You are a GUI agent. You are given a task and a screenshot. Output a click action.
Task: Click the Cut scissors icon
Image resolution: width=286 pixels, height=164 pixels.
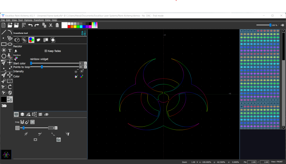coord(51,25)
